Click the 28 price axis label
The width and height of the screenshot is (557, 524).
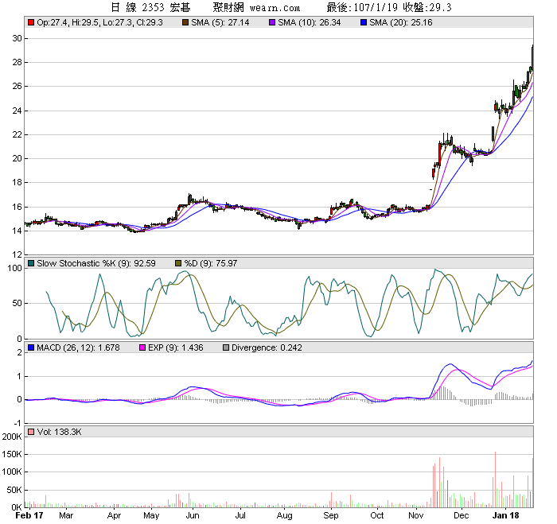click(17, 63)
